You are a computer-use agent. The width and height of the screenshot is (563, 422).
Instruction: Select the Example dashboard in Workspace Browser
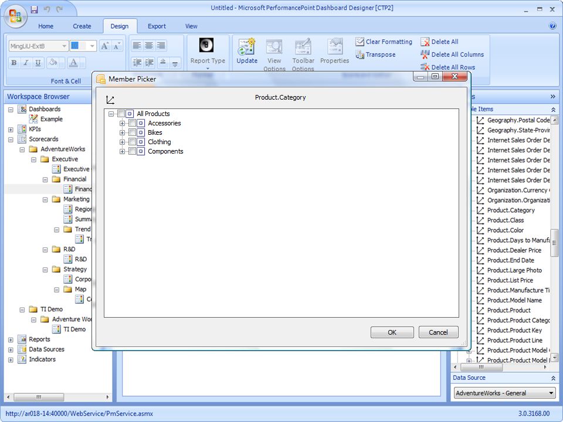pos(52,119)
